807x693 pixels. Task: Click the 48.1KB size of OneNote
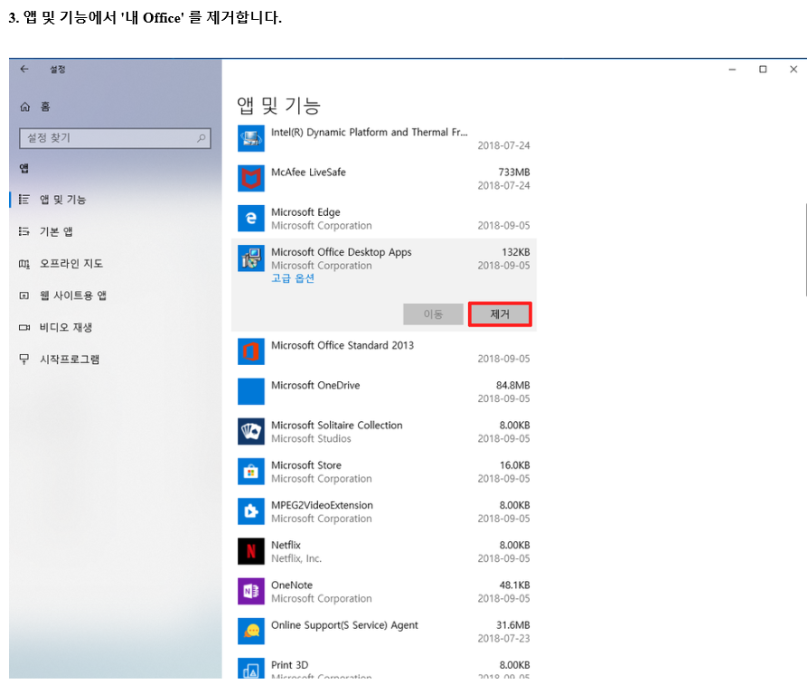(514, 585)
